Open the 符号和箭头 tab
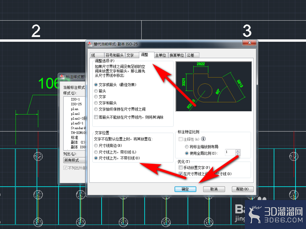Screen dimensions: 306x229 114,55
